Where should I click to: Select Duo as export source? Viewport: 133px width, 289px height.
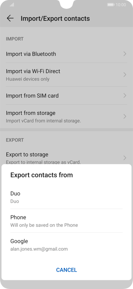[66, 197]
